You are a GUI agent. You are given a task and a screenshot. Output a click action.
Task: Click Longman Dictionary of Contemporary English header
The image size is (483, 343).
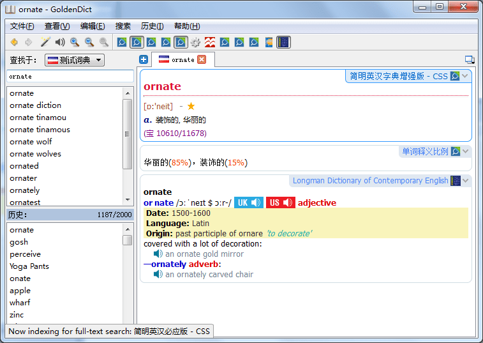[x=370, y=181]
